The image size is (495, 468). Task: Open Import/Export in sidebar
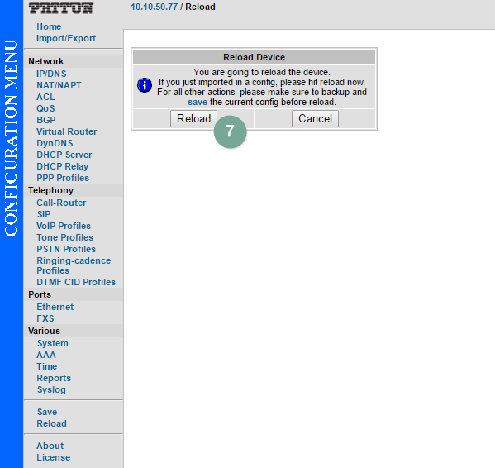[66, 38]
